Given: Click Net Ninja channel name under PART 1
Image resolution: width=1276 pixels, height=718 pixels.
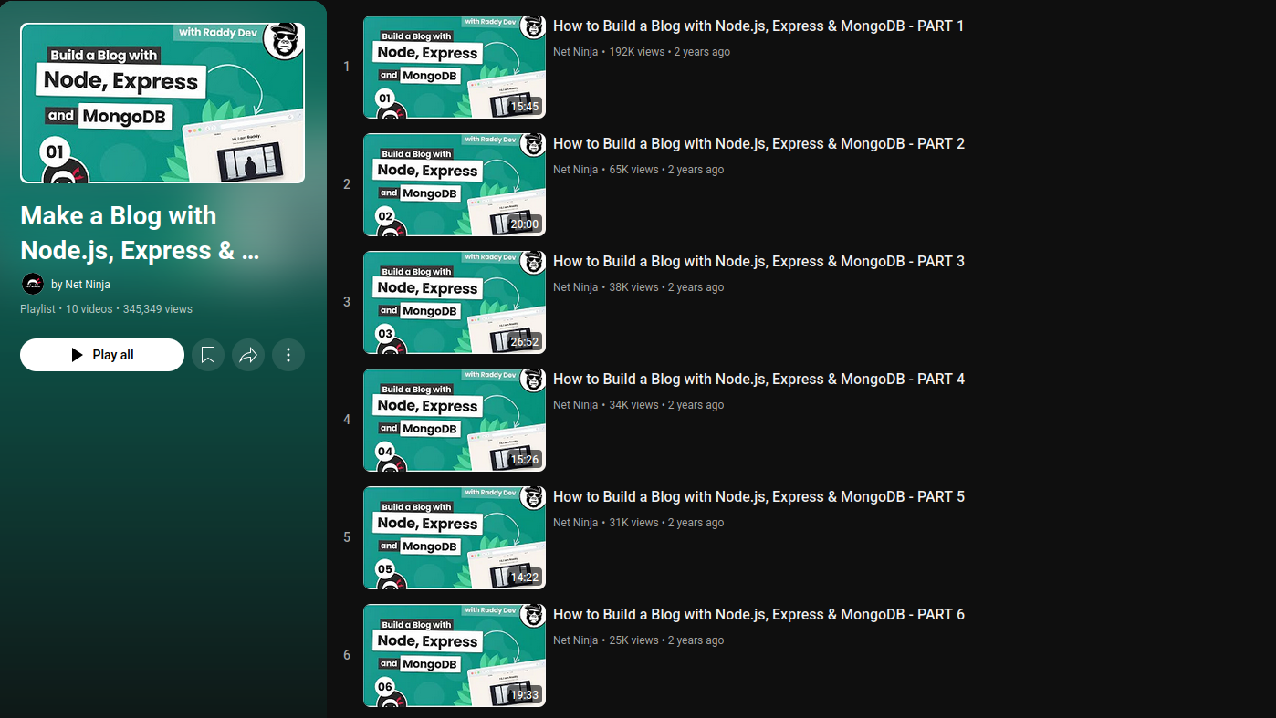Looking at the screenshot, I should tap(575, 52).
